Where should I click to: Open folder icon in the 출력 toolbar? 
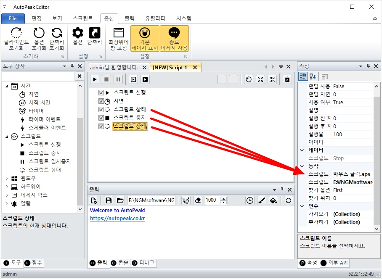pos(120,200)
